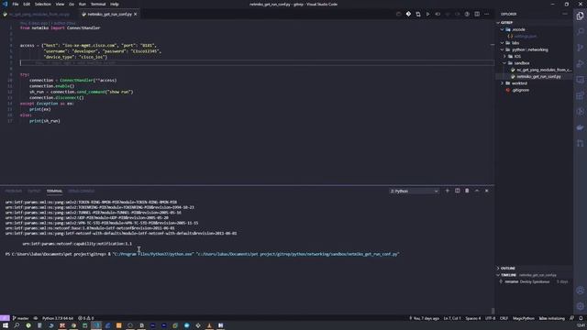The image size is (587, 330).
Task: Close the terminal panel
Action: (486, 191)
